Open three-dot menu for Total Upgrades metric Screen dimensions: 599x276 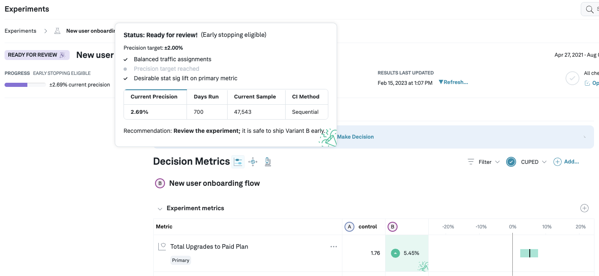(333, 247)
